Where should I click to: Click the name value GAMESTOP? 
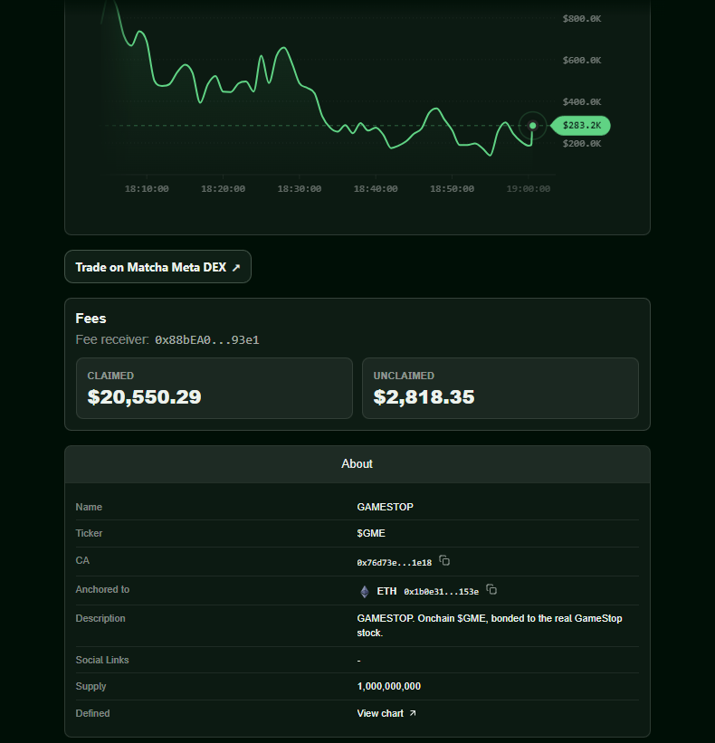(x=386, y=507)
